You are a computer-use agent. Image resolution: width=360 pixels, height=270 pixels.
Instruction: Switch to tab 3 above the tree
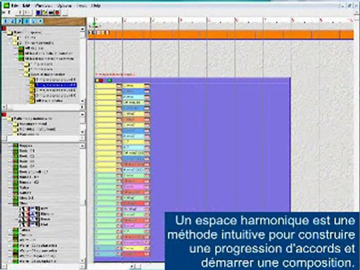click(x=20, y=21)
